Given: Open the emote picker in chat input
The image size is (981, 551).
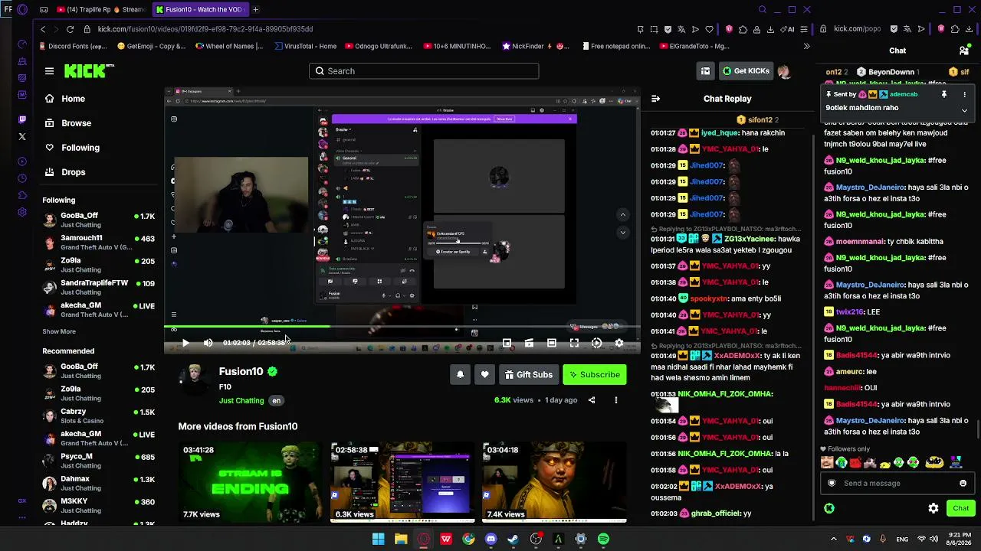Looking at the screenshot, I should pos(963,483).
